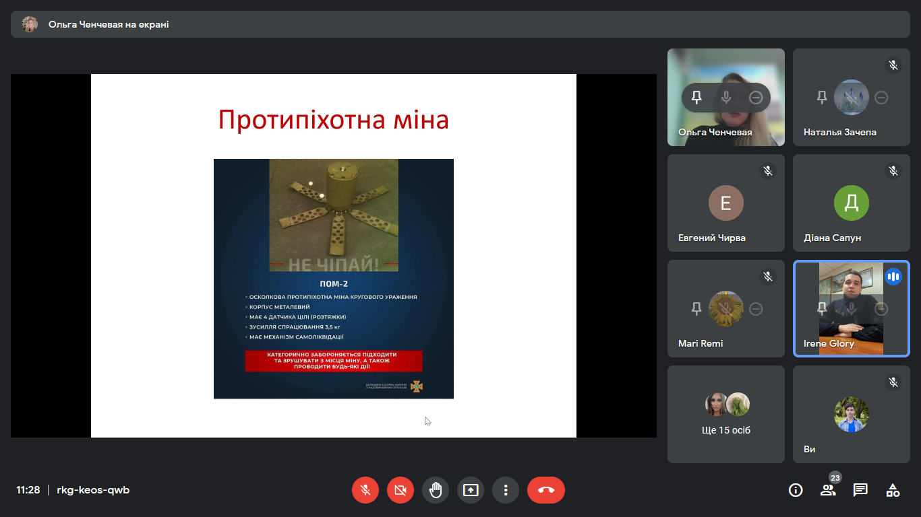921x517 pixels.
Task: Click Євгений Чирва's muted mic badge
Action: click(768, 171)
